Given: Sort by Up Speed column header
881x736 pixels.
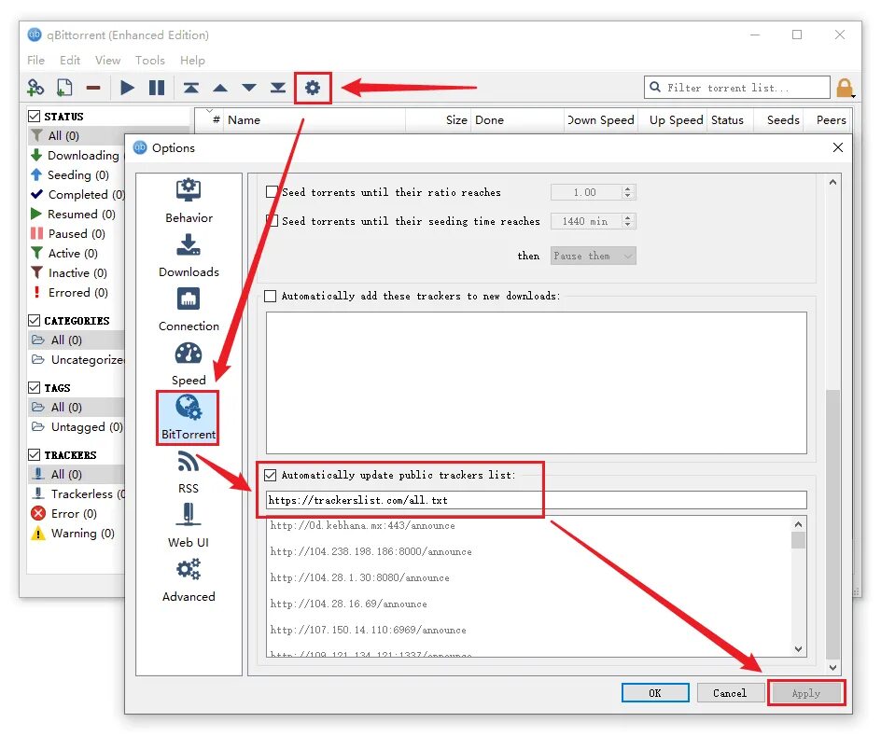Looking at the screenshot, I should tap(672, 120).
